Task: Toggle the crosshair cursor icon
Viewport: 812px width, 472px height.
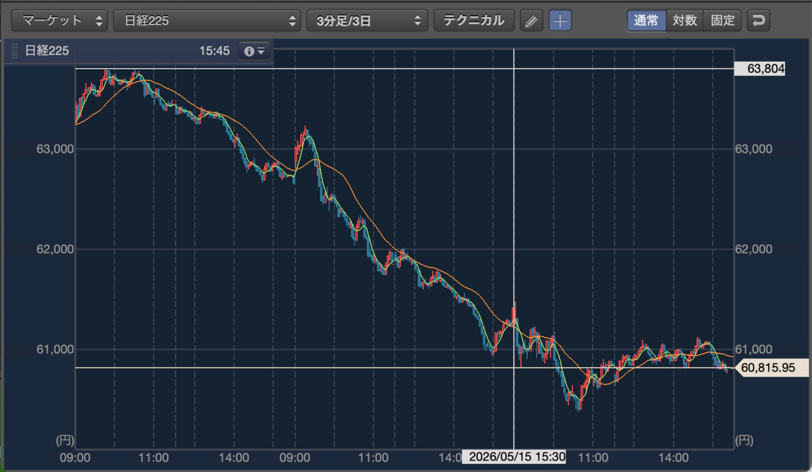Action: 560,20
